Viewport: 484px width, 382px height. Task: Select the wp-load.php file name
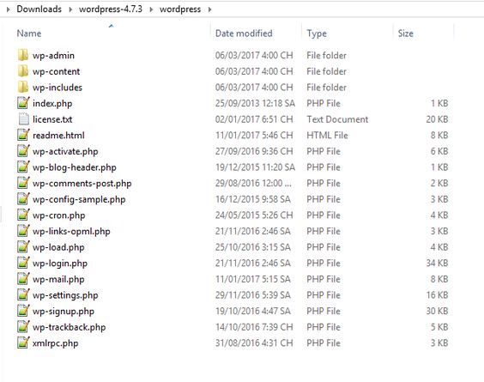coord(58,248)
